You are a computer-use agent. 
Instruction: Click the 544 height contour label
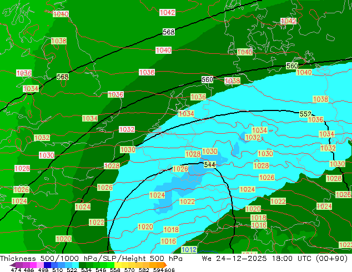point(210,165)
